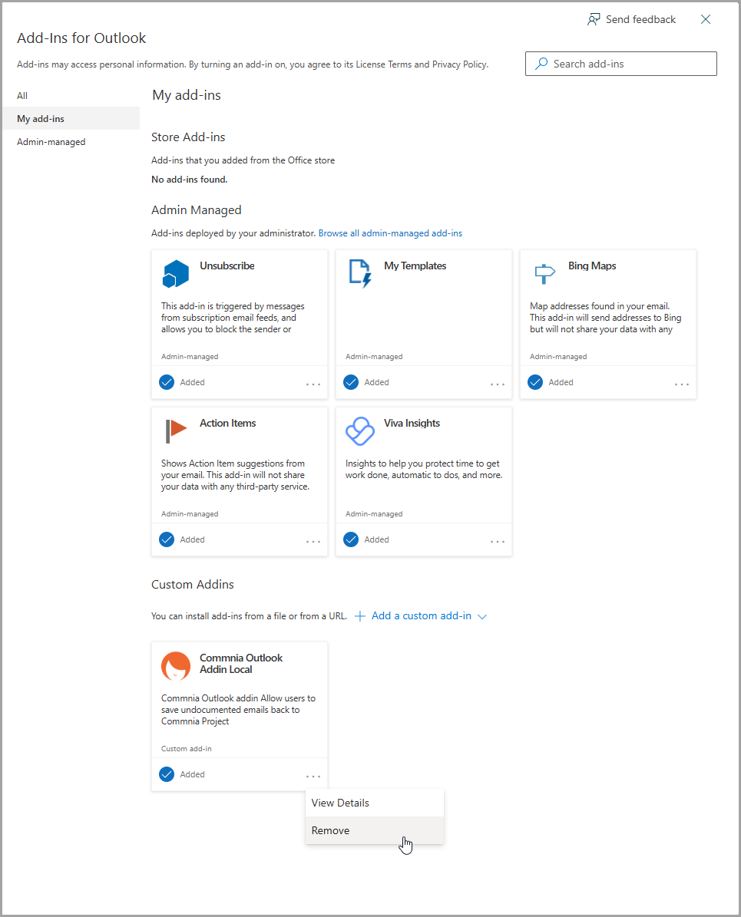Image resolution: width=741 pixels, height=917 pixels.
Task: Open the Action Items add-in title
Action: pos(228,423)
